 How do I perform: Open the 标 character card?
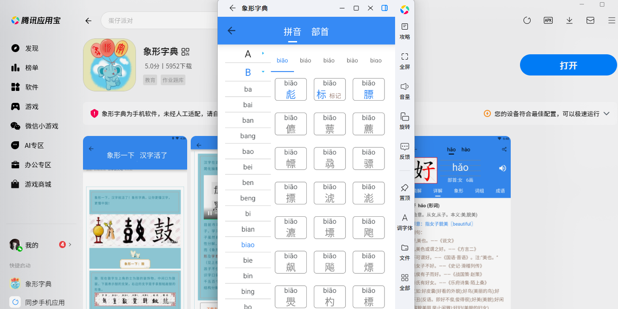pos(330,89)
